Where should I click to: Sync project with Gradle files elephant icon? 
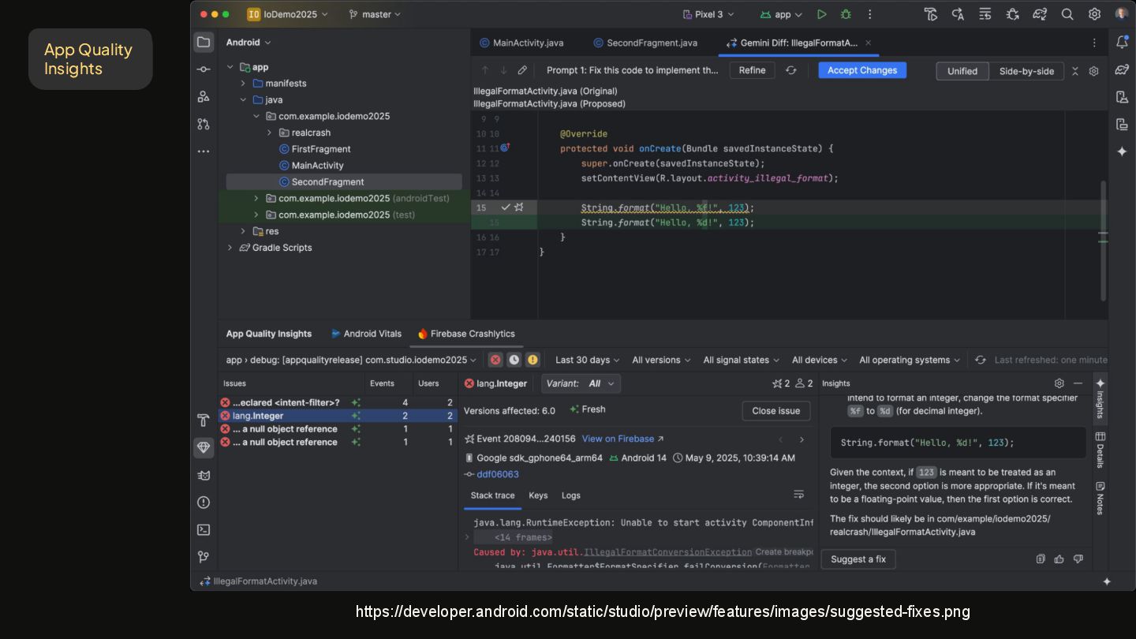click(1040, 14)
